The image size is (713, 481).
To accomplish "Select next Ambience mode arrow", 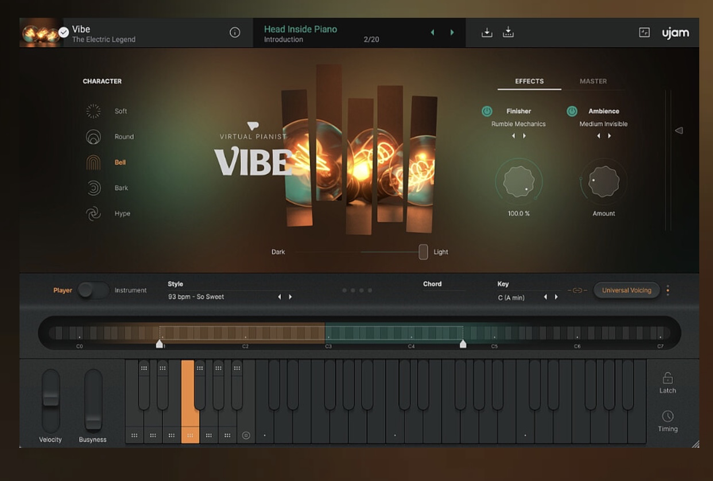I will (x=609, y=136).
